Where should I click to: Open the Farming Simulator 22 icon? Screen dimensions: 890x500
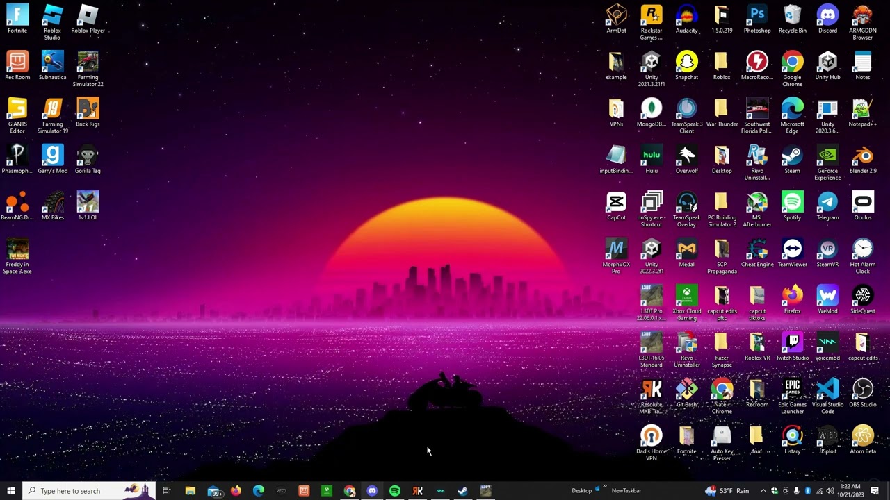tap(88, 69)
